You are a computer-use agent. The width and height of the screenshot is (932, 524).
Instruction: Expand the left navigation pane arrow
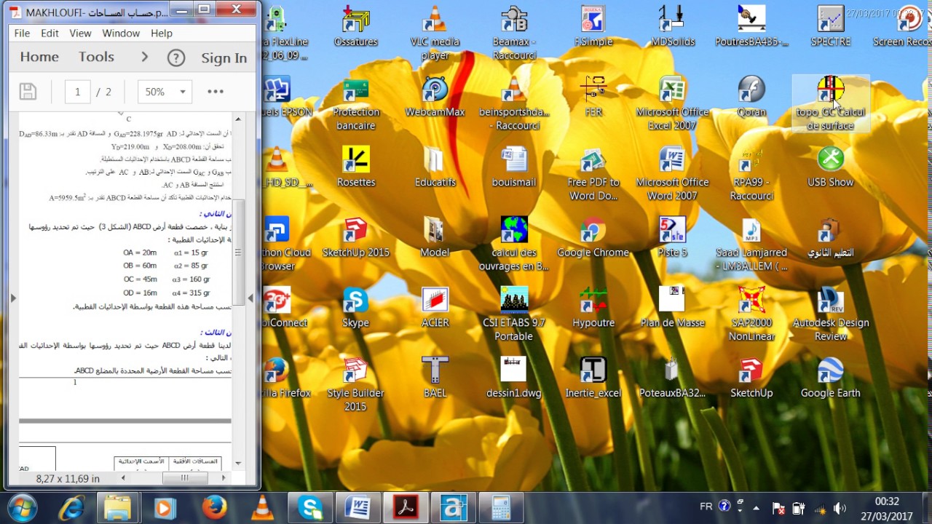[13, 298]
